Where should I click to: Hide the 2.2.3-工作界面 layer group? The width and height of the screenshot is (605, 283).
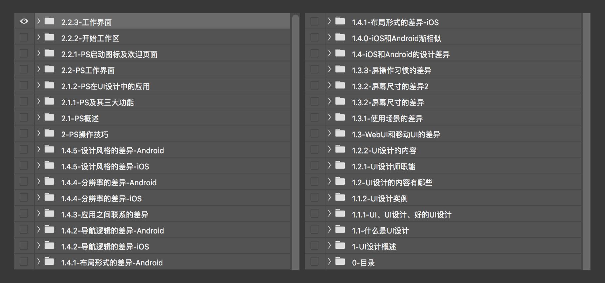pyautogui.click(x=24, y=21)
